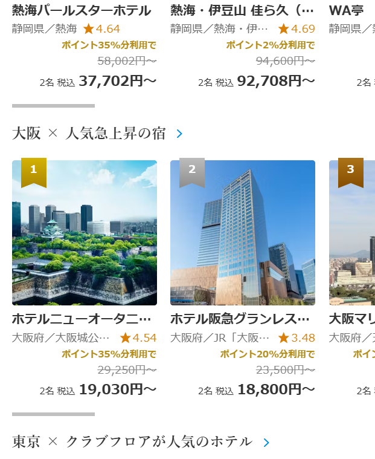Screen dimensions: 375x459
Task: Open the 熱海・伊豆山 佳ら久 hotel title
Action: coord(242,10)
